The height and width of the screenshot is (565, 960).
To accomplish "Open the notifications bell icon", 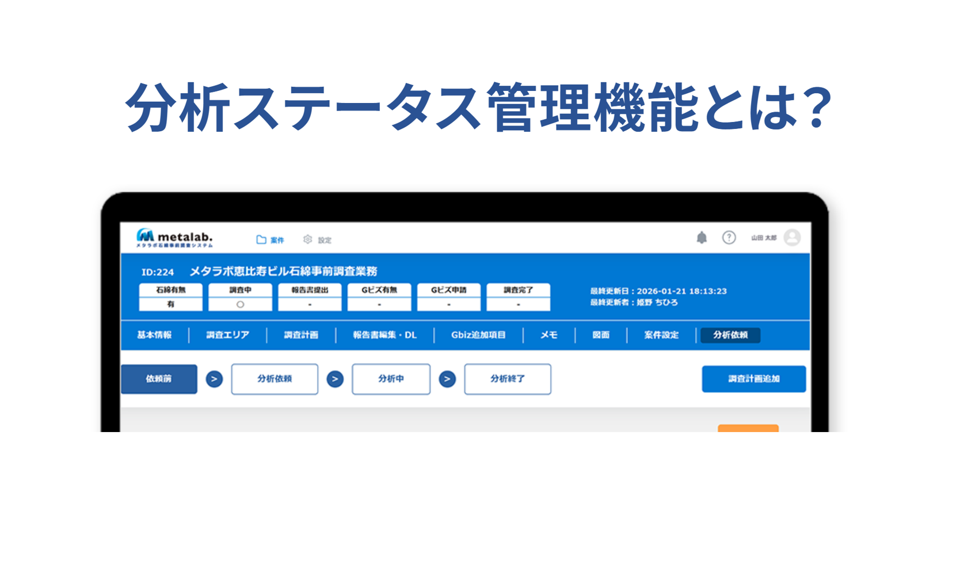I will 702,237.
